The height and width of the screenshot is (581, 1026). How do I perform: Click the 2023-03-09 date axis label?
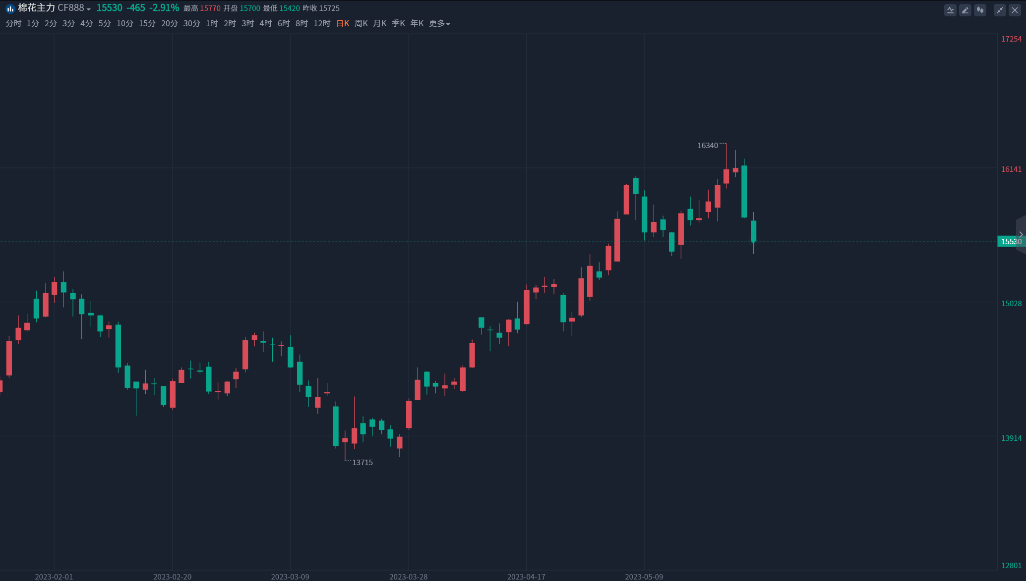(290, 577)
